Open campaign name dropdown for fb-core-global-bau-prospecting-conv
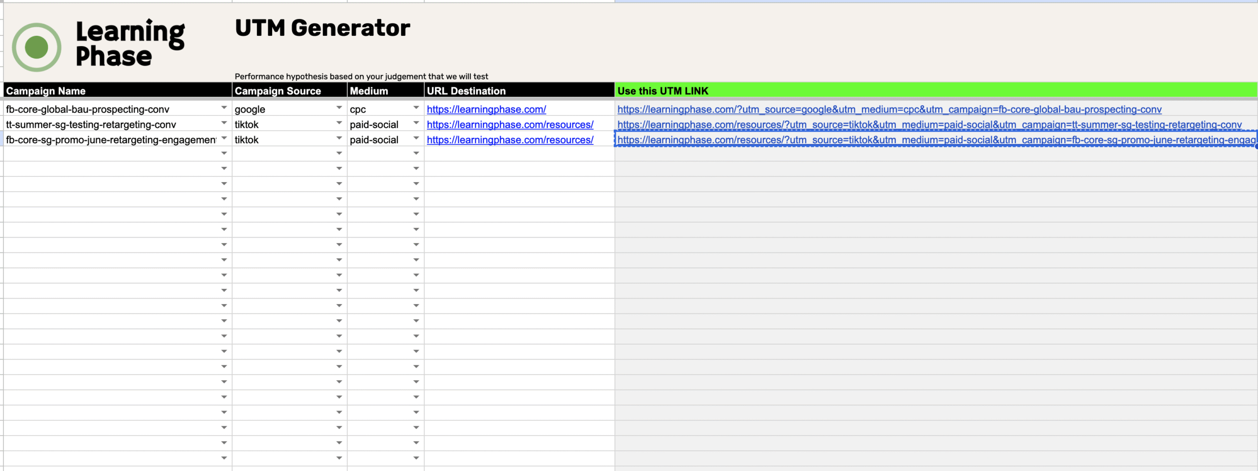Image resolution: width=1258 pixels, height=471 pixels. 224,108
